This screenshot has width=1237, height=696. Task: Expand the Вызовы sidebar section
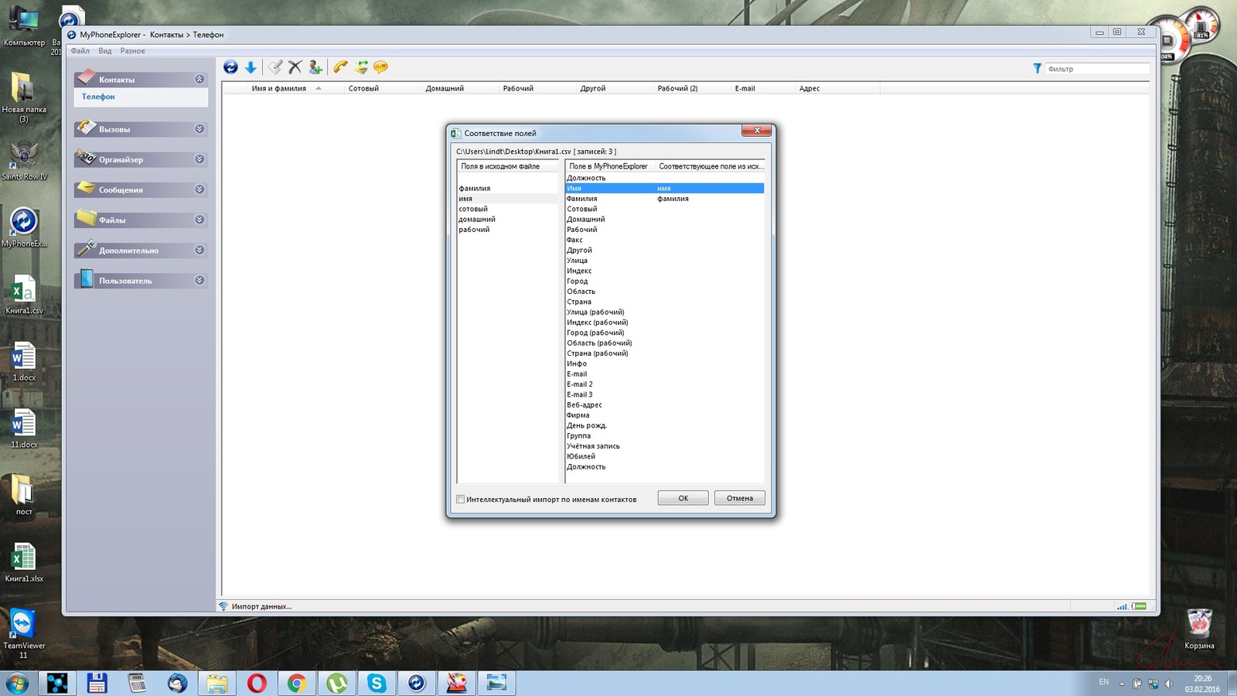[x=199, y=129]
